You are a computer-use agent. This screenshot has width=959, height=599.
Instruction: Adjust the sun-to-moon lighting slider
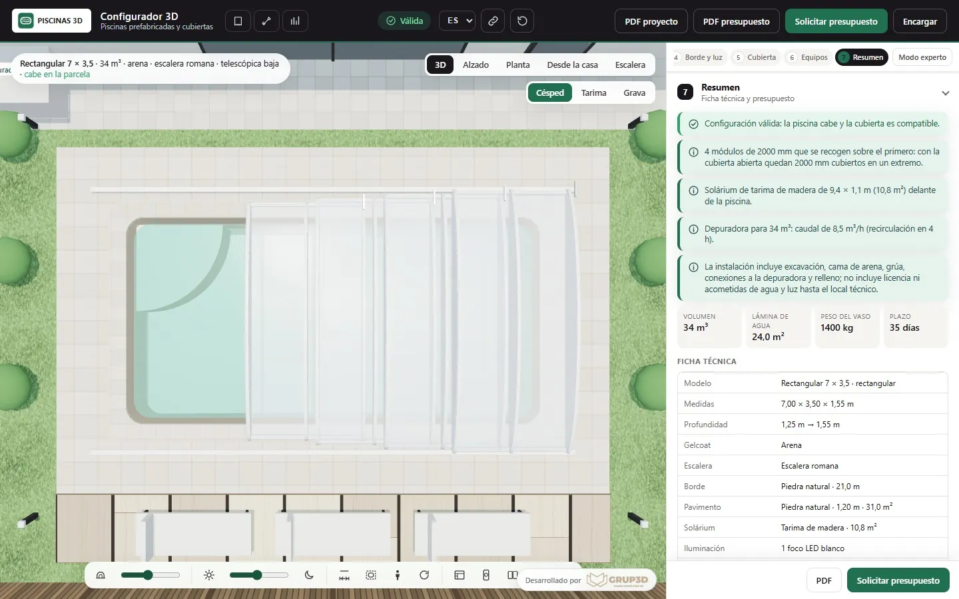(x=259, y=575)
